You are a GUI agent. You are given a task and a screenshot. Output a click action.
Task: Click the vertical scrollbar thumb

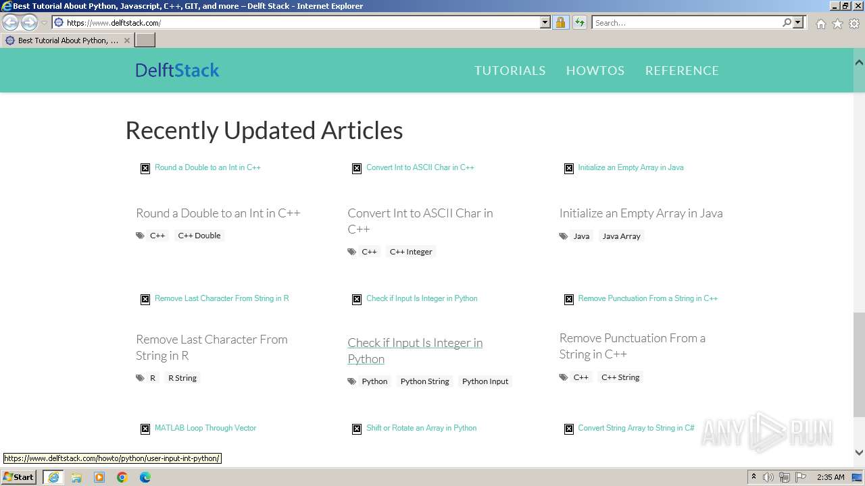[x=859, y=364]
